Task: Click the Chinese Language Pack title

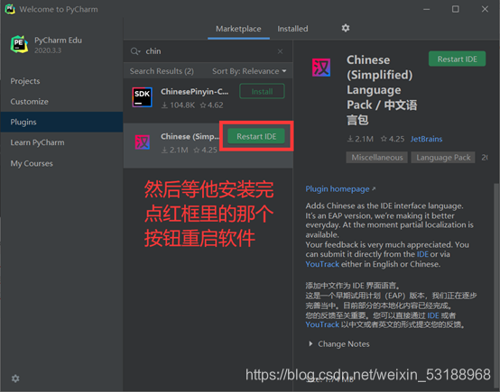Action: (x=382, y=90)
